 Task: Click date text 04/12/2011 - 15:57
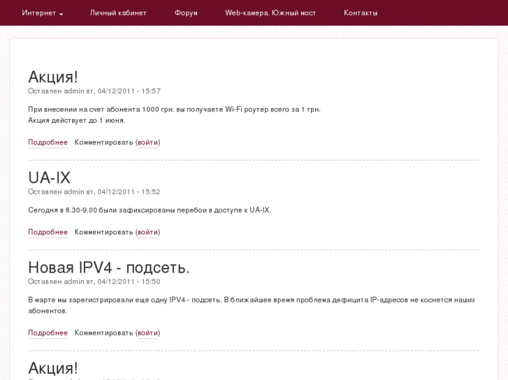(129, 91)
